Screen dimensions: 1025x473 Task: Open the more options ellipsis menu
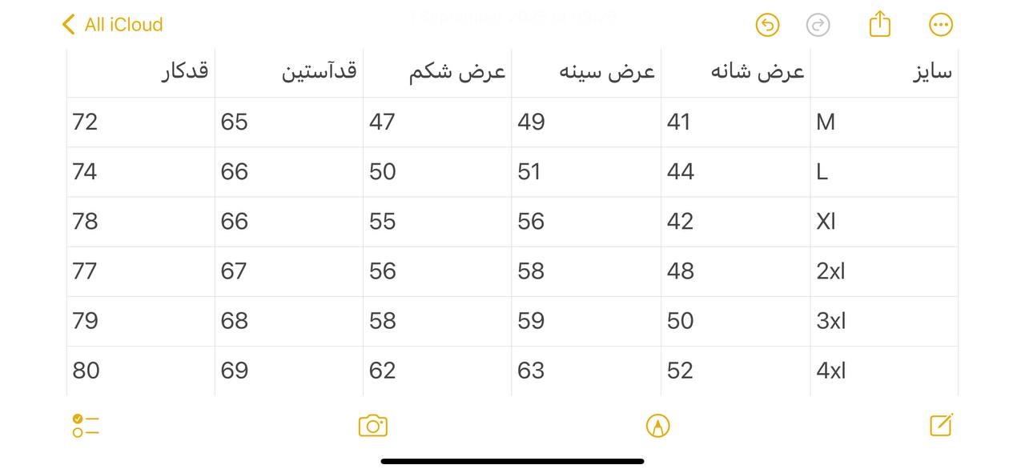pos(941,25)
